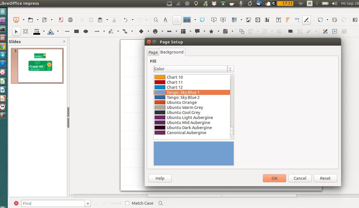The image size is (359, 208).
Task: Insert a table using the toolbar icon
Action: click(234, 20)
